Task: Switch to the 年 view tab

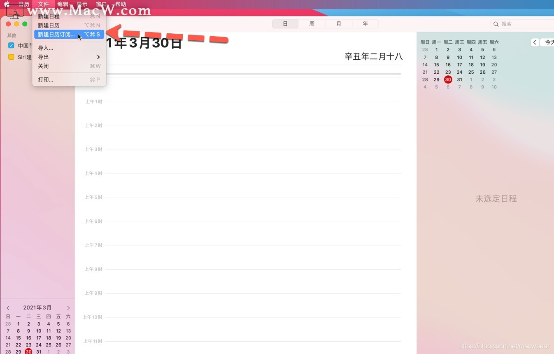Action: point(365,24)
